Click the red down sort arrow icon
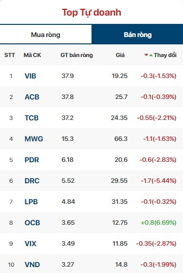 coord(146,55)
